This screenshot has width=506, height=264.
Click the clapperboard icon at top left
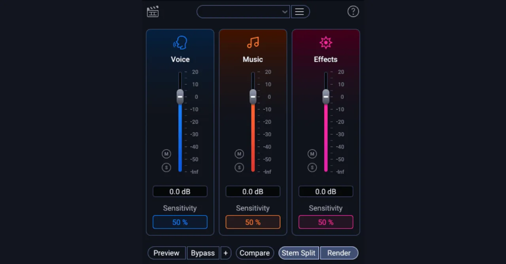[x=153, y=12]
